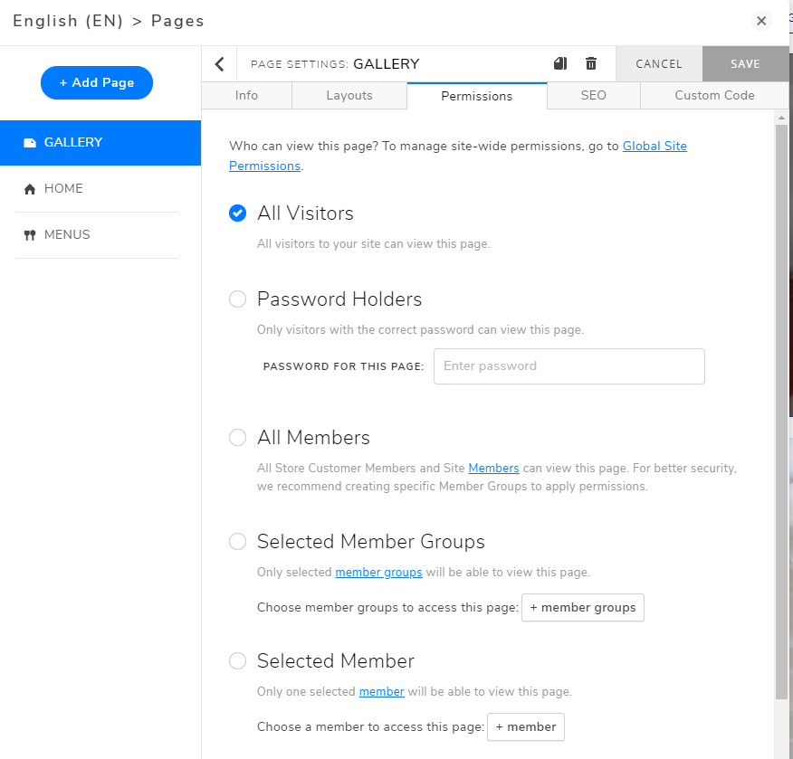Click the Add Page button

[x=97, y=82]
